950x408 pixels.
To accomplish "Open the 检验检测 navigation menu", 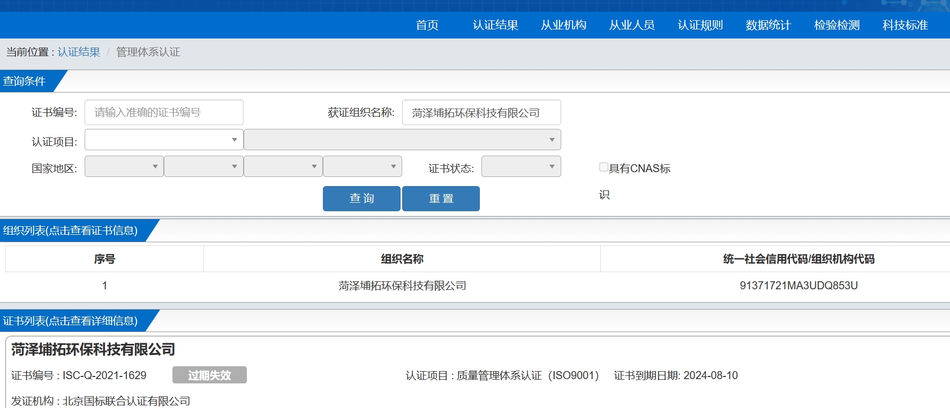I will (836, 25).
